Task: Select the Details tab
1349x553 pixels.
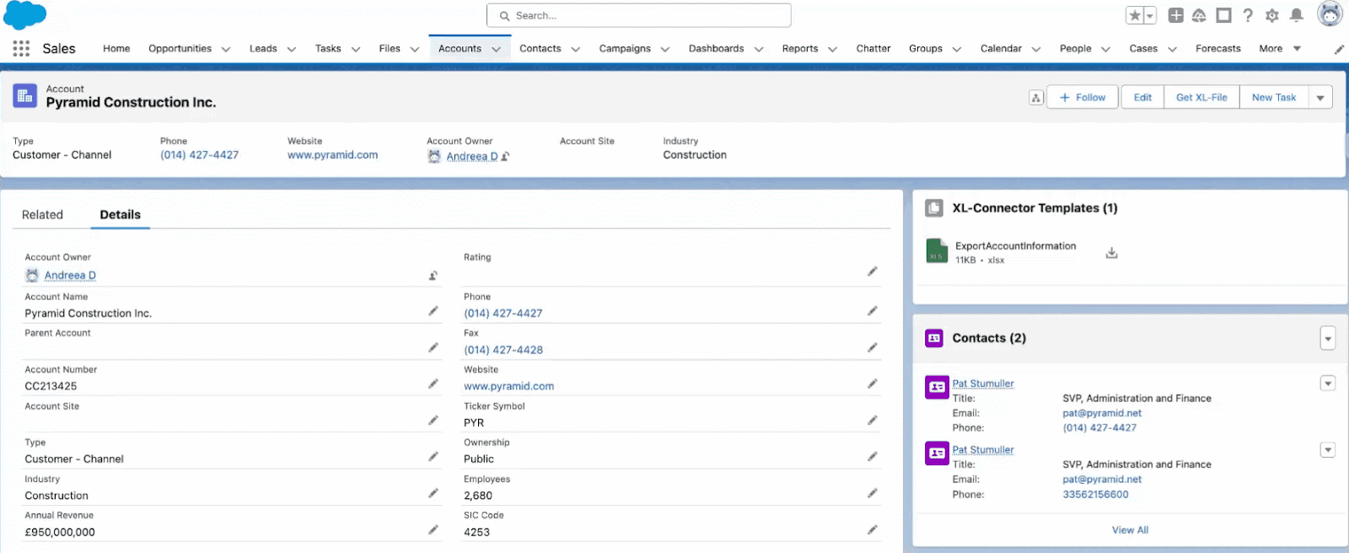Action: (x=121, y=215)
